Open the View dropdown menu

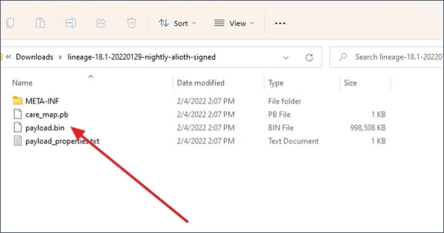[235, 23]
